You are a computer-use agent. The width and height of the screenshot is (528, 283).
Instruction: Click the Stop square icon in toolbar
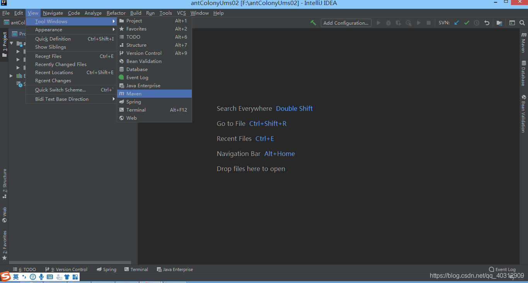point(429,23)
